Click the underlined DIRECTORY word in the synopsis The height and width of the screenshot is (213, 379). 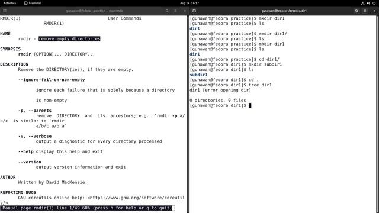point(76,54)
